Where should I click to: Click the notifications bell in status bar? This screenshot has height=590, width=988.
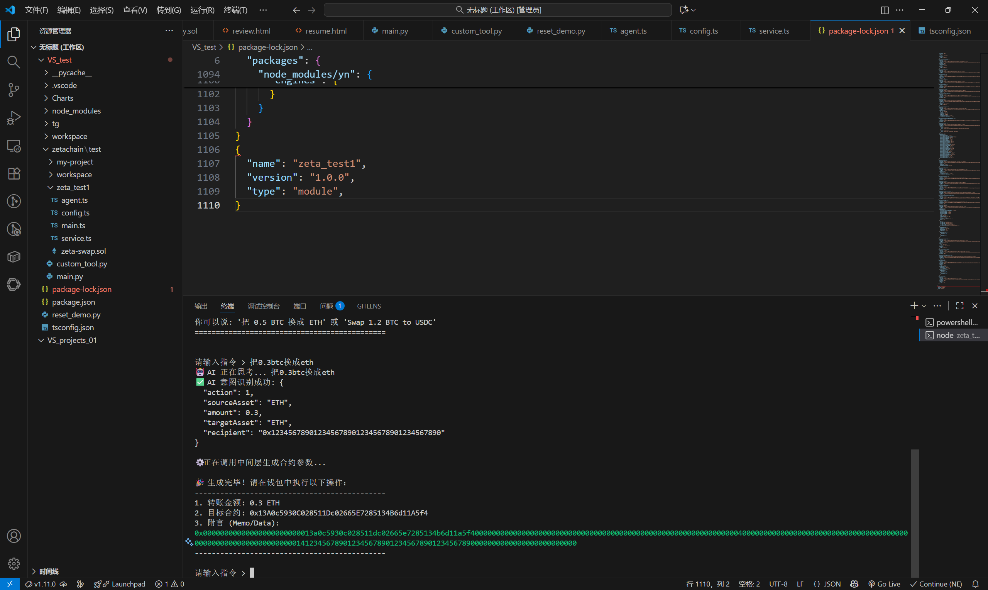click(x=975, y=584)
